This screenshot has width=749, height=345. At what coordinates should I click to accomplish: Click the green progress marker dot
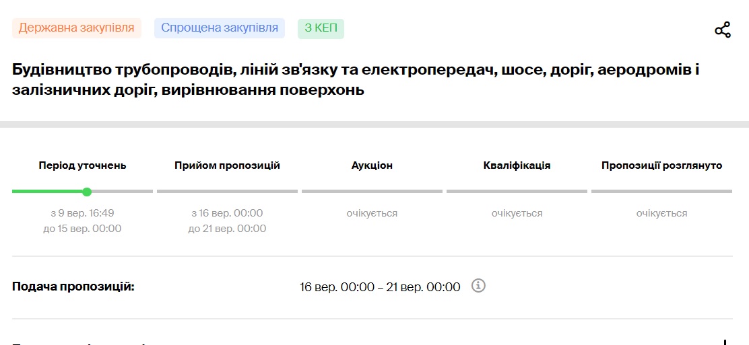(87, 192)
